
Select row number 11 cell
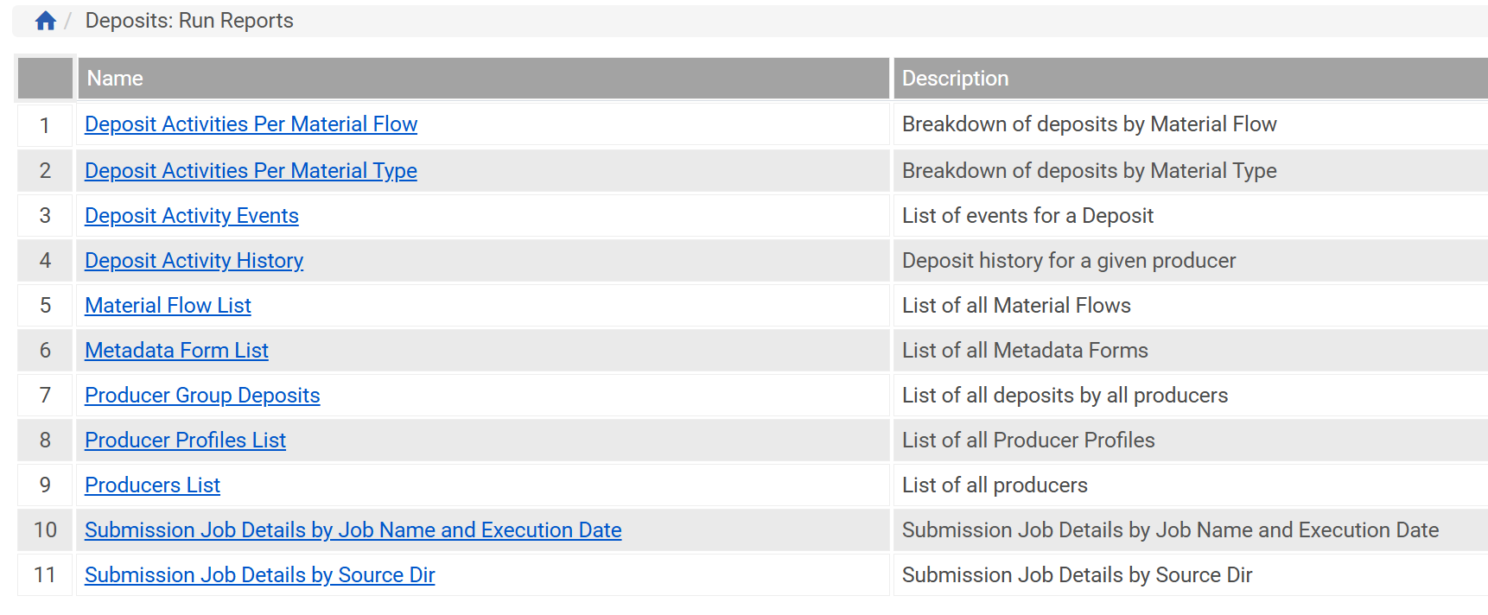45,575
